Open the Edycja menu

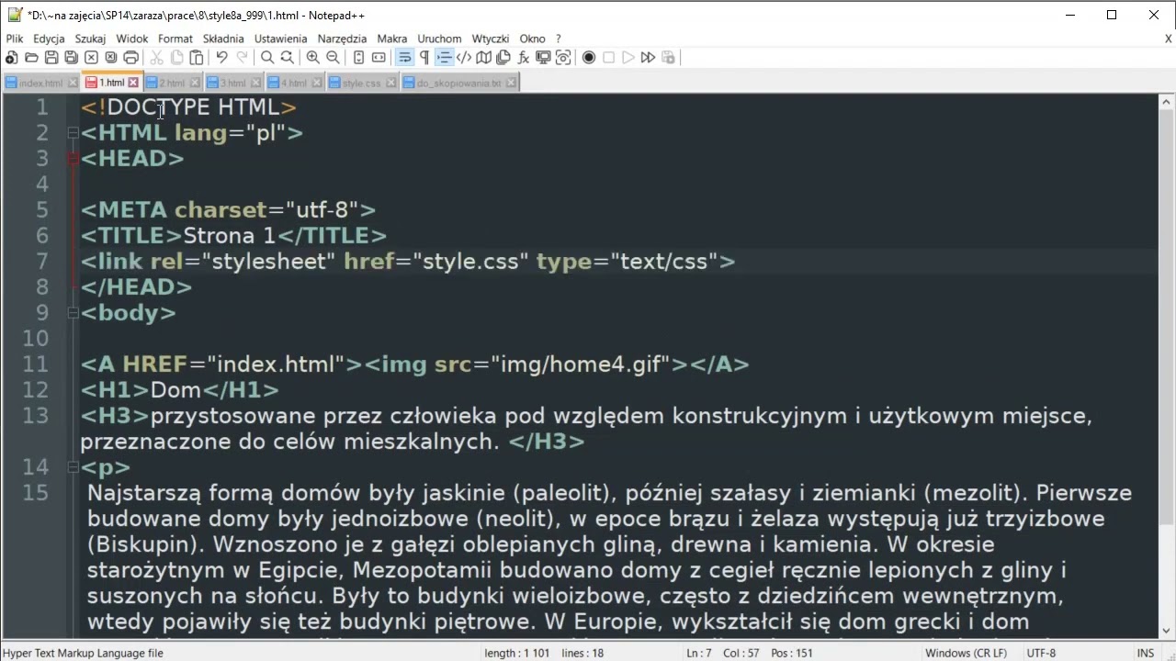tap(49, 39)
